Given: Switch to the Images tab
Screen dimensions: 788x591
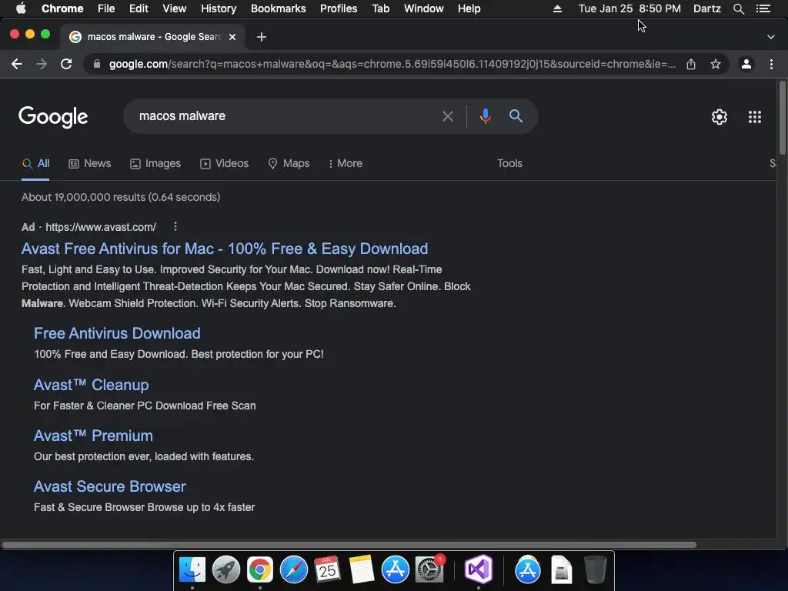Looking at the screenshot, I should point(155,163).
